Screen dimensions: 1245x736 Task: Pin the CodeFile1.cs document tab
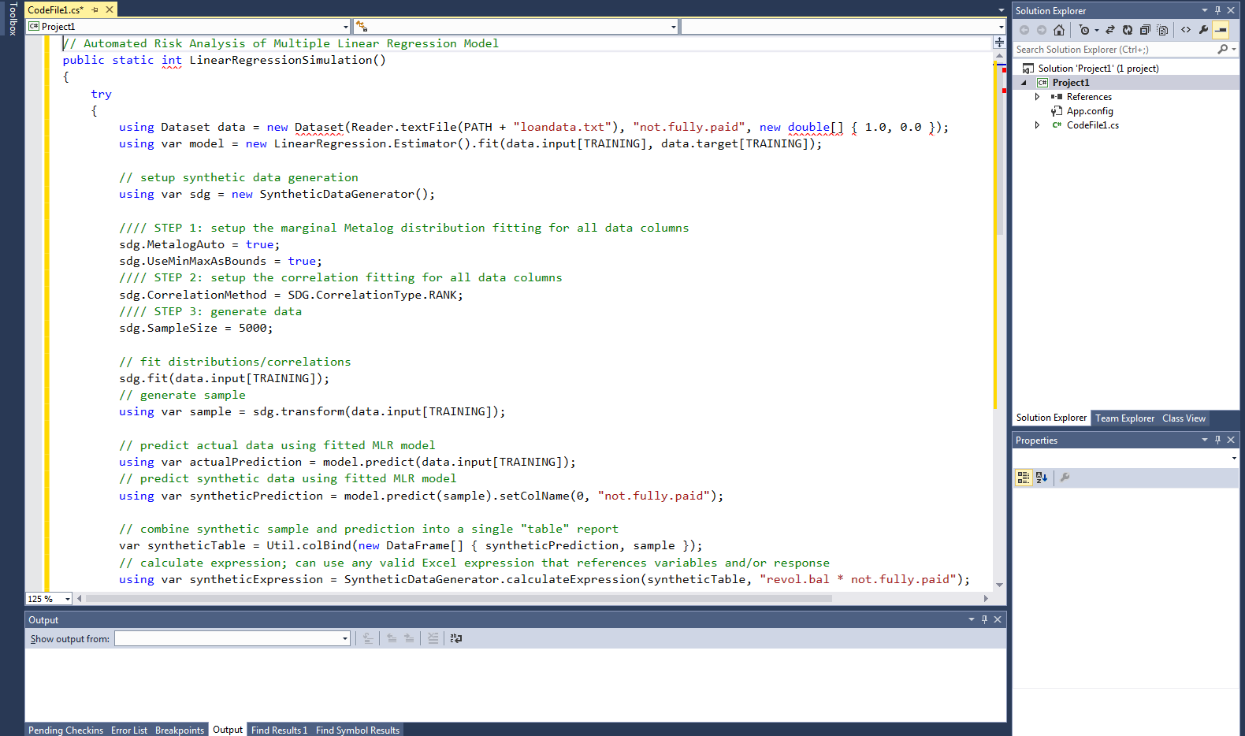(95, 9)
